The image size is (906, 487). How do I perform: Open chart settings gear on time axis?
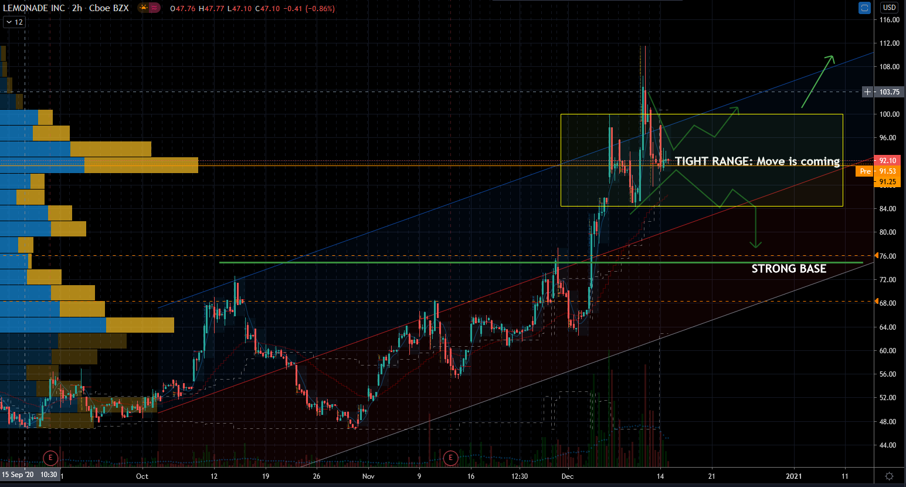(x=889, y=476)
